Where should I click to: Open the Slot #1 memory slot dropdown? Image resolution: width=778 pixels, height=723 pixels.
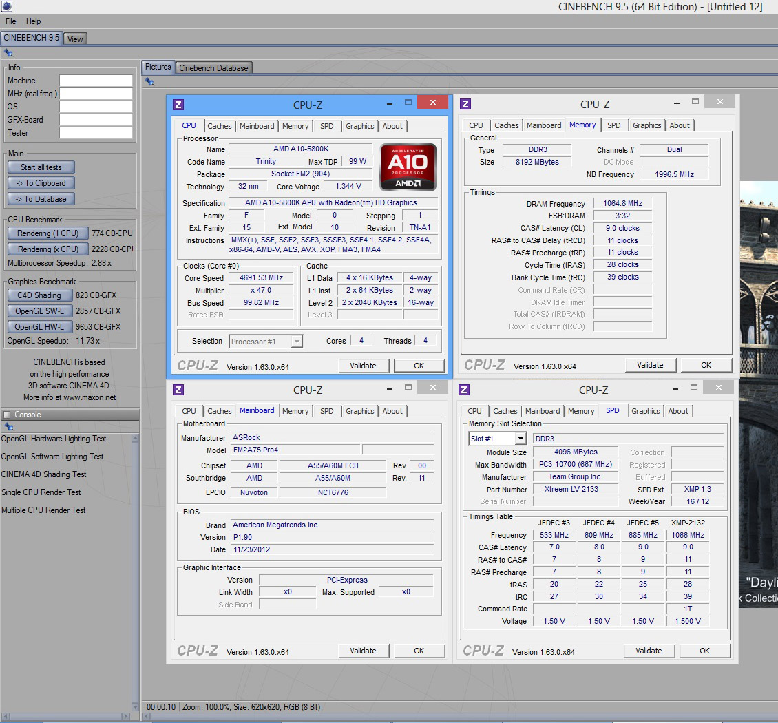click(x=520, y=439)
